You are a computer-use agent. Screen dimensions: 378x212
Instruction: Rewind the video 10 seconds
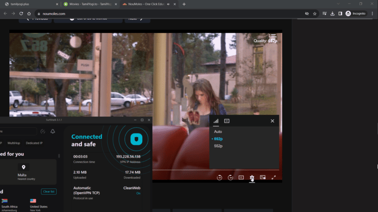coord(220,177)
